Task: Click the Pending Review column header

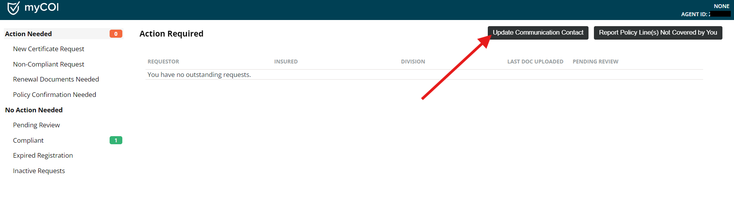Action: 595,62
